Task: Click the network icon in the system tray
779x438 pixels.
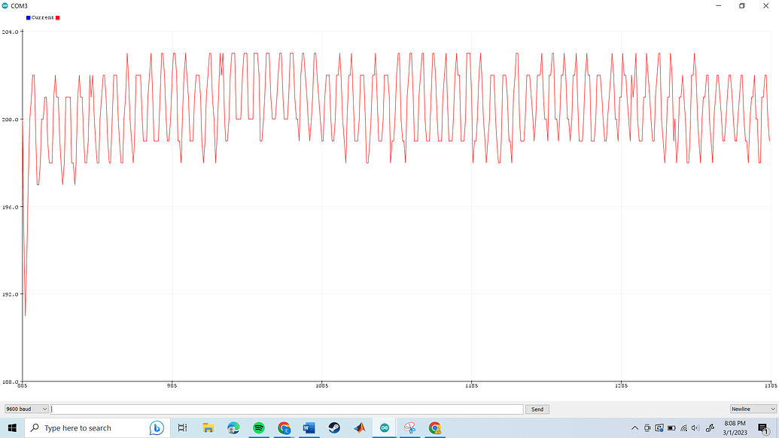Action: click(683, 427)
